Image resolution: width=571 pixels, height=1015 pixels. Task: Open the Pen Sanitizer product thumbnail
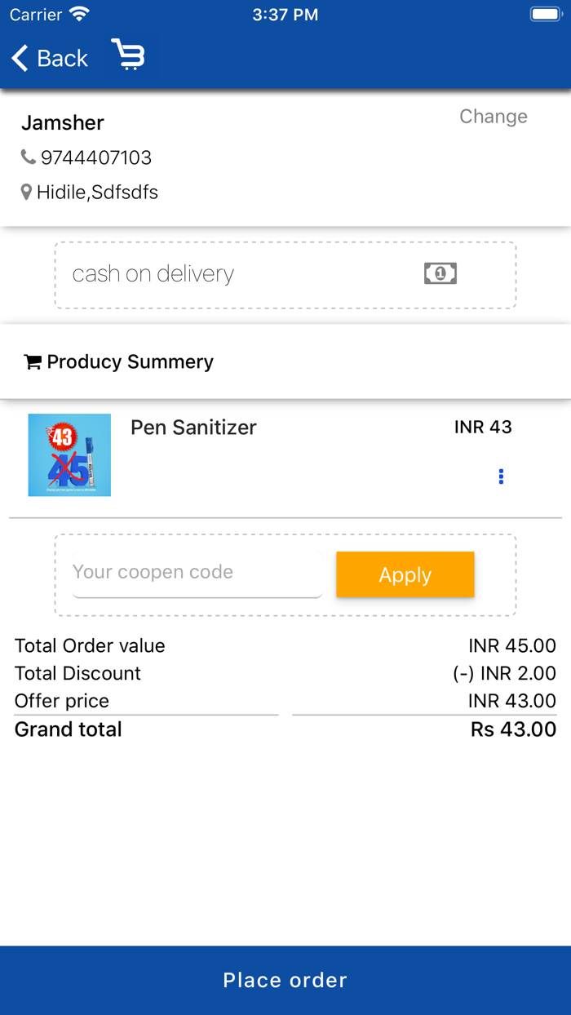[x=69, y=455]
